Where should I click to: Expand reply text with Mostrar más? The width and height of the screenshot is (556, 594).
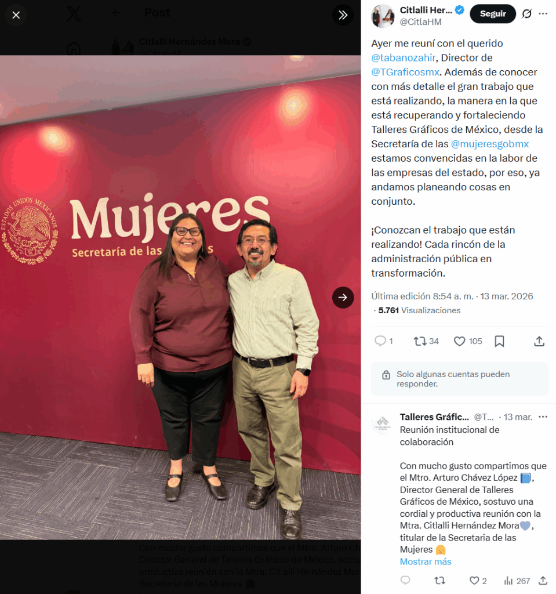pyautogui.click(x=426, y=562)
